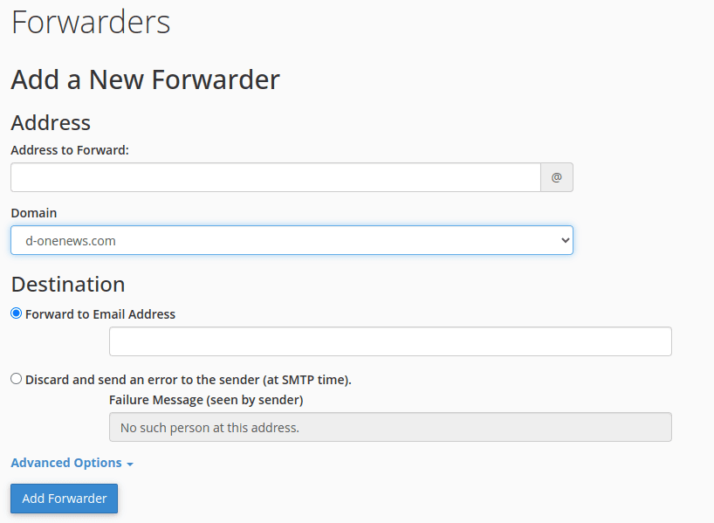The height and width of the screenshot is (523, 714).
Task: Select the Failure Message text field
Action: (x=389, y=427)
